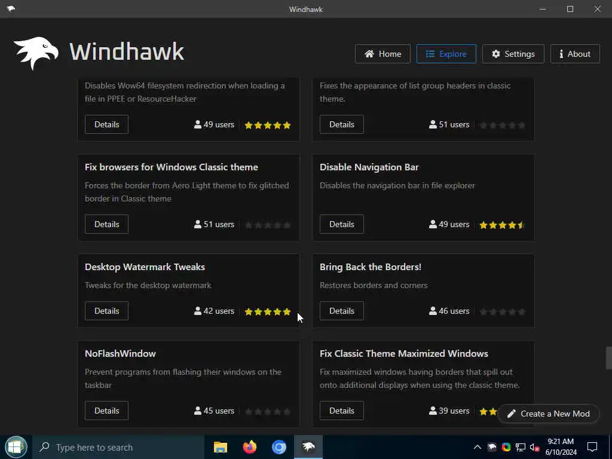Open the Home tab

(382, 54)
